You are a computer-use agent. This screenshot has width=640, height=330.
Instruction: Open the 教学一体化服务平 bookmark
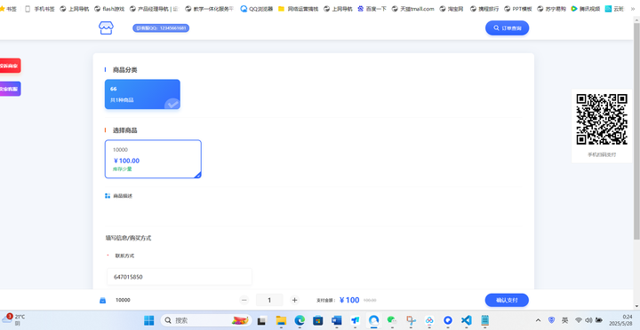(210, 9)
